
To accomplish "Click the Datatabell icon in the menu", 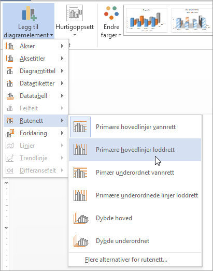I will 10,96.
